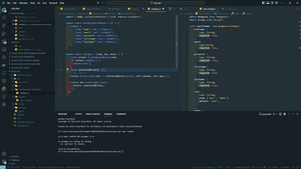
Task: Switch to user.model.js tab in right group
Action: click(x=209, y=9)
